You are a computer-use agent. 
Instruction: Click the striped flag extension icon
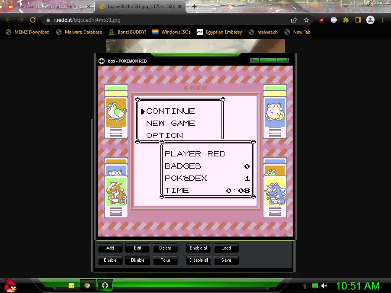tap(334, 20)
